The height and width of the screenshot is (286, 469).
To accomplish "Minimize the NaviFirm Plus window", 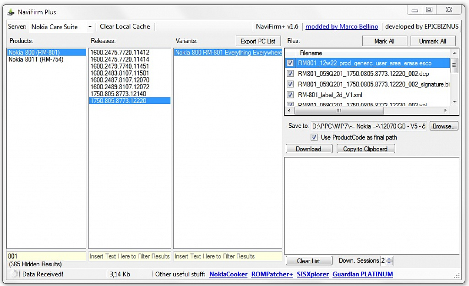I will point(414,10).
